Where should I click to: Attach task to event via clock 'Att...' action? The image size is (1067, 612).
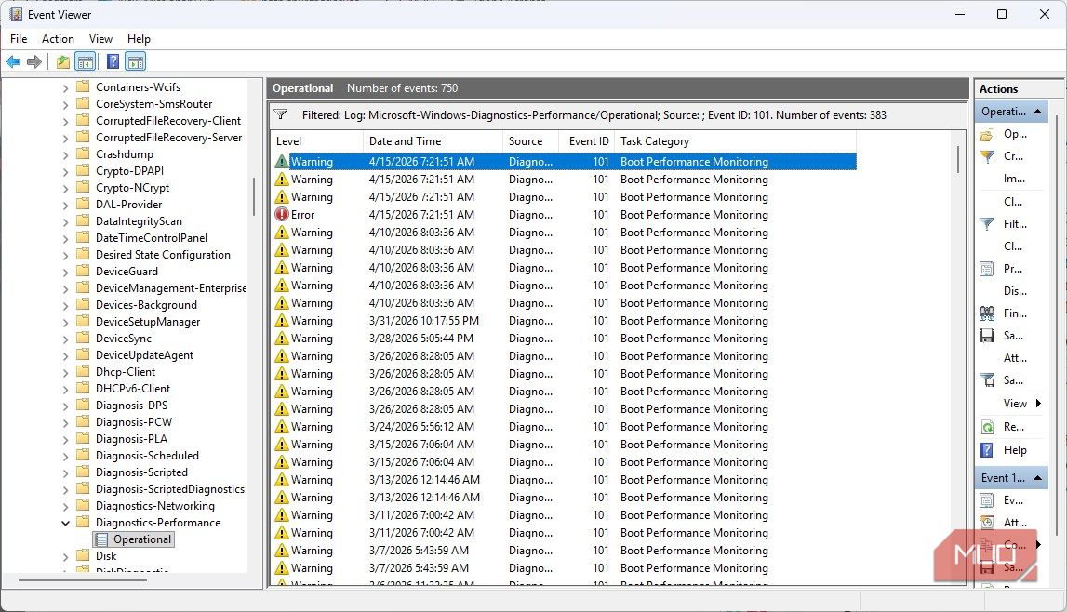point(986,523)
